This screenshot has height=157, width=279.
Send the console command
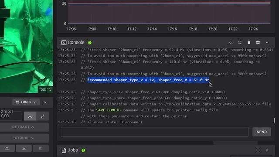pyautogui.click(x=262, y=132)
